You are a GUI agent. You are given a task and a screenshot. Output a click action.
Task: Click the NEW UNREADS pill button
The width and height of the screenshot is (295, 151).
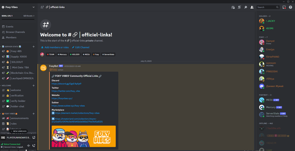click(19, 131)
